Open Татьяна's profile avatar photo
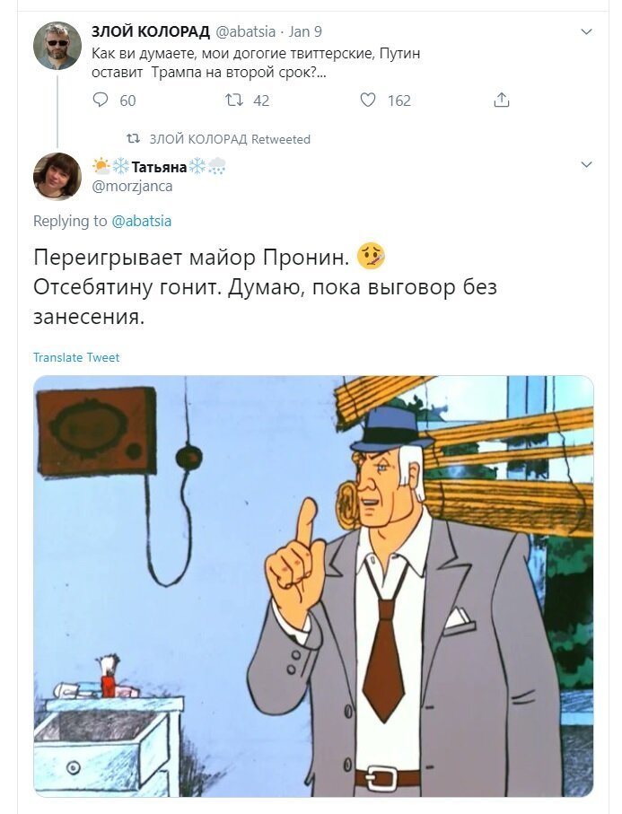Image resolution: width=622 pixels, height=814 pixels. tap(57, 177)
